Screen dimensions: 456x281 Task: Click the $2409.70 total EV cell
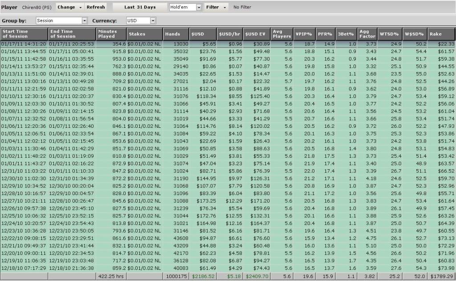coord(256,277)
